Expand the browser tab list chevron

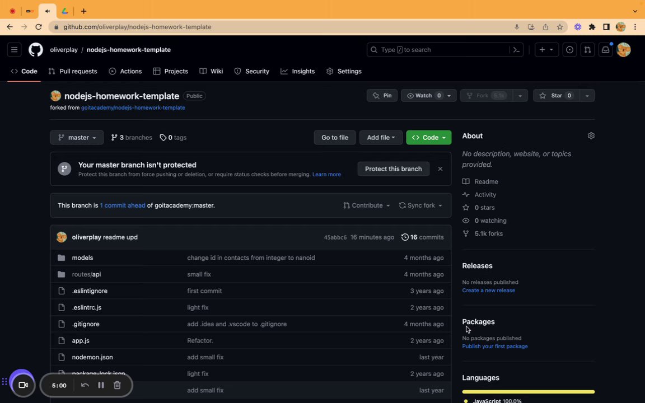pos(635,11)
